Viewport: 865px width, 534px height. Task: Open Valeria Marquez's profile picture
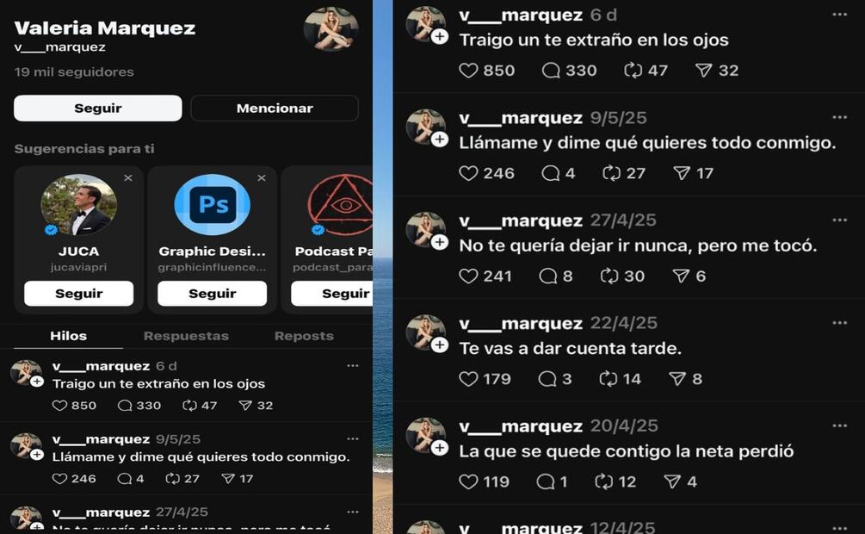point(331,28)
